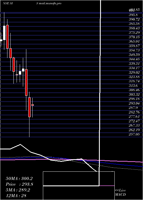Click the 313.6 price axis label
Screen dimensions: 143x200
[133, 86]
